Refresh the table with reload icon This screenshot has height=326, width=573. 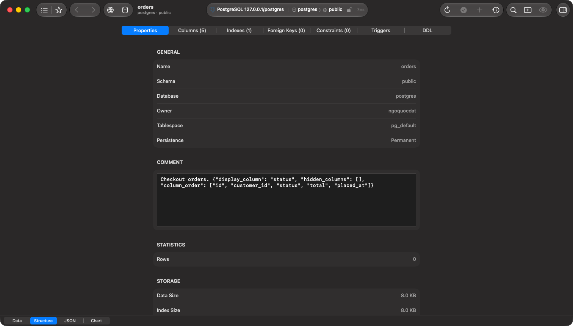(447, 10)
